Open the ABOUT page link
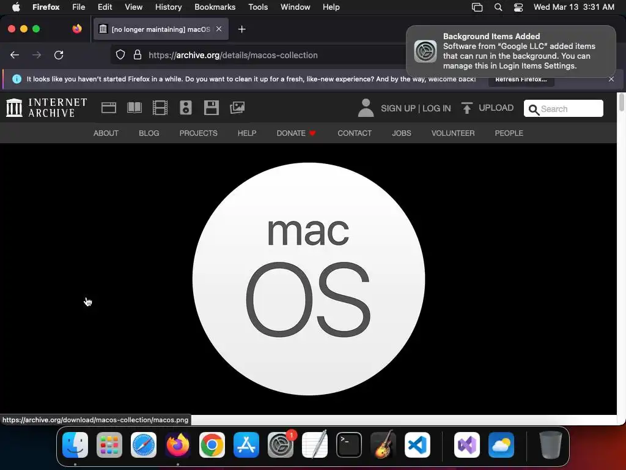This screenshot has height=470, width=626. (106, 133)
